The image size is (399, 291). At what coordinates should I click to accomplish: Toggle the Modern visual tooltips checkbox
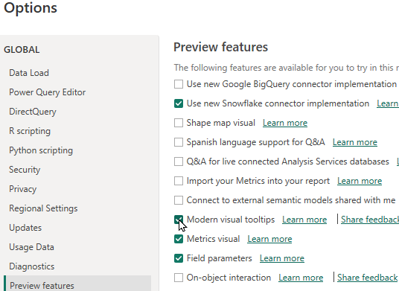pos(179,220)
